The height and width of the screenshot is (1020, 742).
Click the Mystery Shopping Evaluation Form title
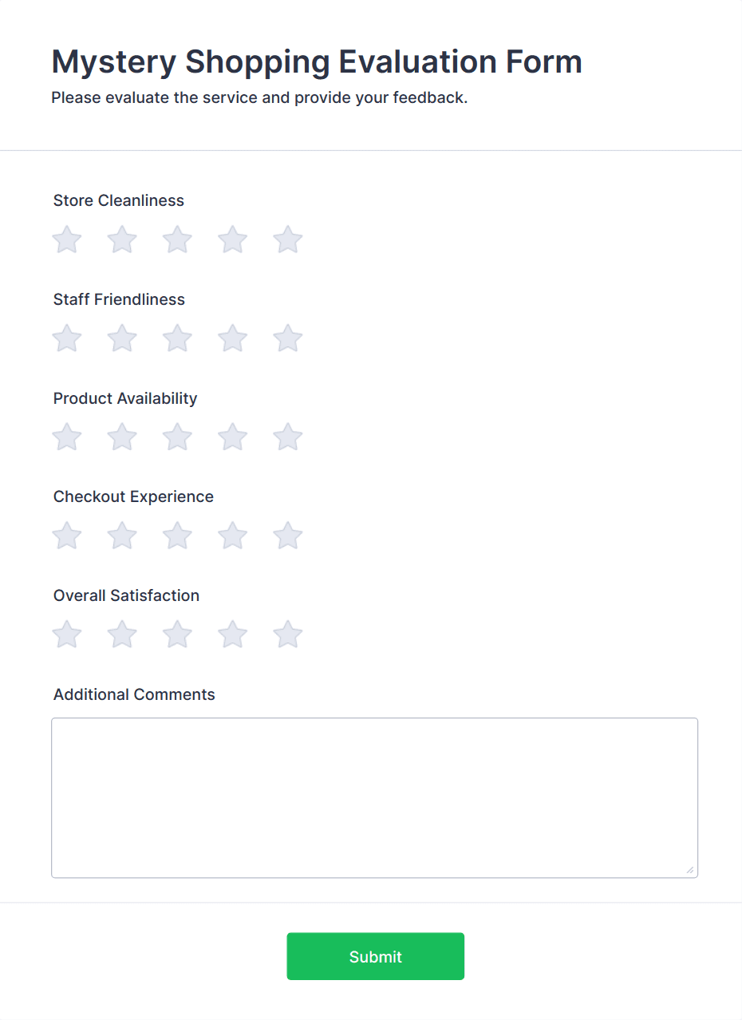tap(316, 61)
